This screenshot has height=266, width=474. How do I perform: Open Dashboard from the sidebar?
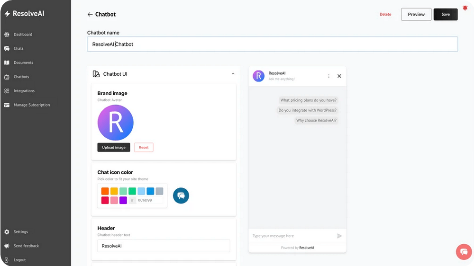click(x=23, y=35)
